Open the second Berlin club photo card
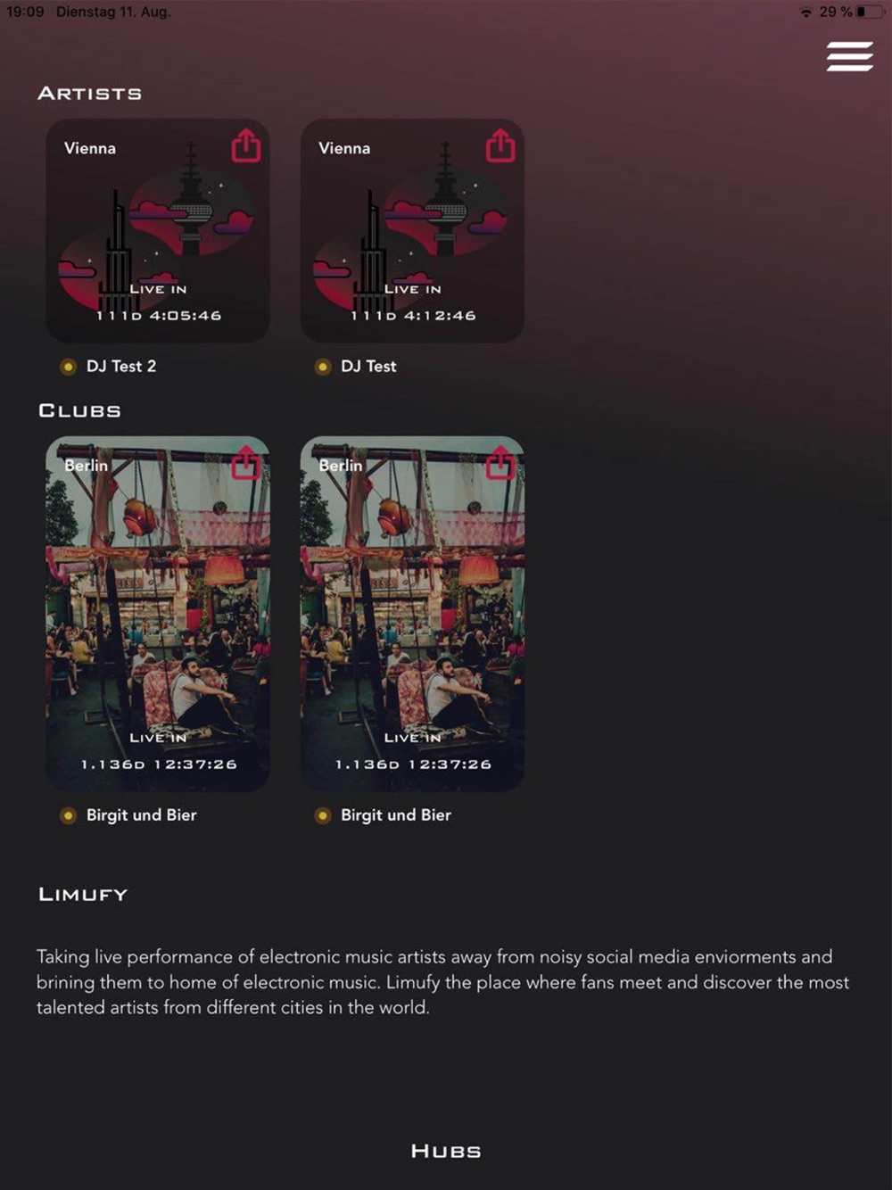The height and width of the screenshot is (1190, 892). point(412,614)
